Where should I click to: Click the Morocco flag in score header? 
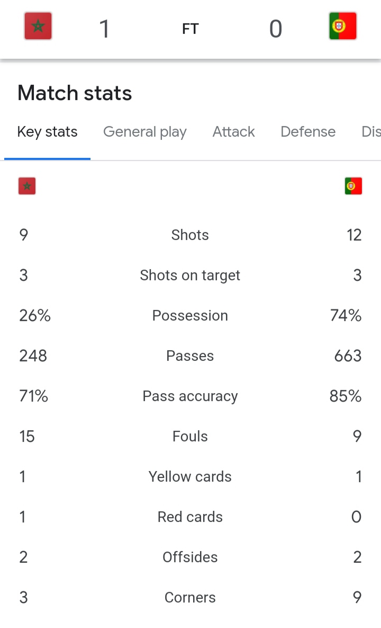coord(38,26)
